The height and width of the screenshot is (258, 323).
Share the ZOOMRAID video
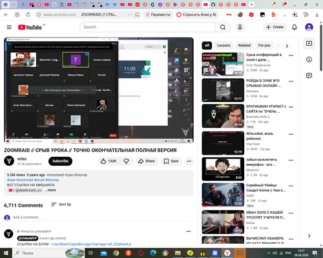pyautogui.click(x=147, y=161)
